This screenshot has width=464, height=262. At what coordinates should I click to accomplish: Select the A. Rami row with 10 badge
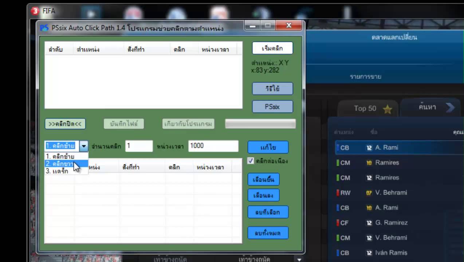point(400,208)
